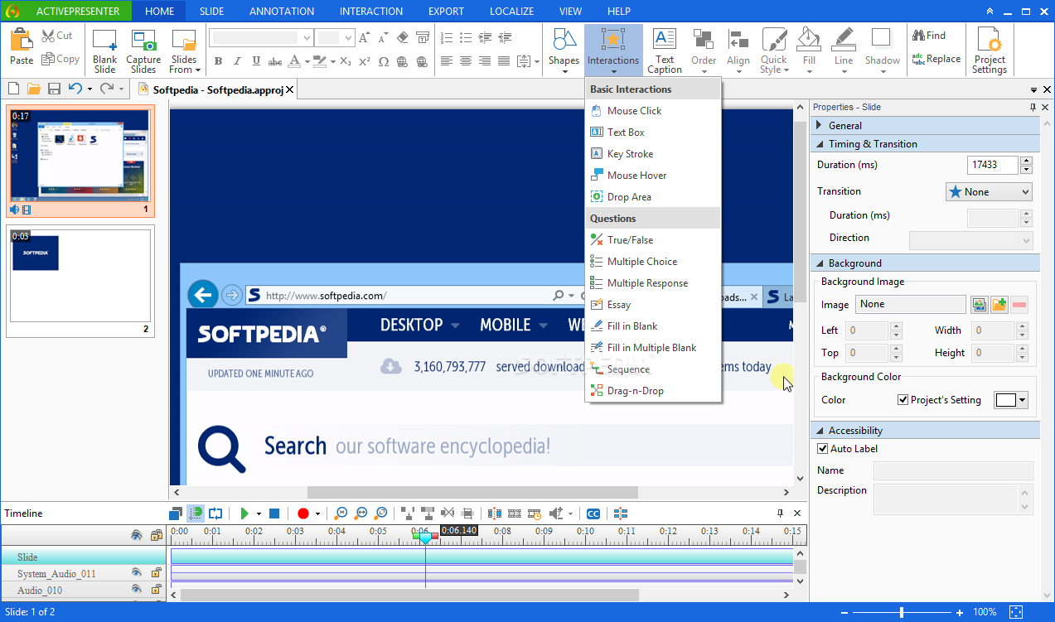The image size is (1055, 622).
Task: Choose Multiple Choice question
Action: coord(653,262)
